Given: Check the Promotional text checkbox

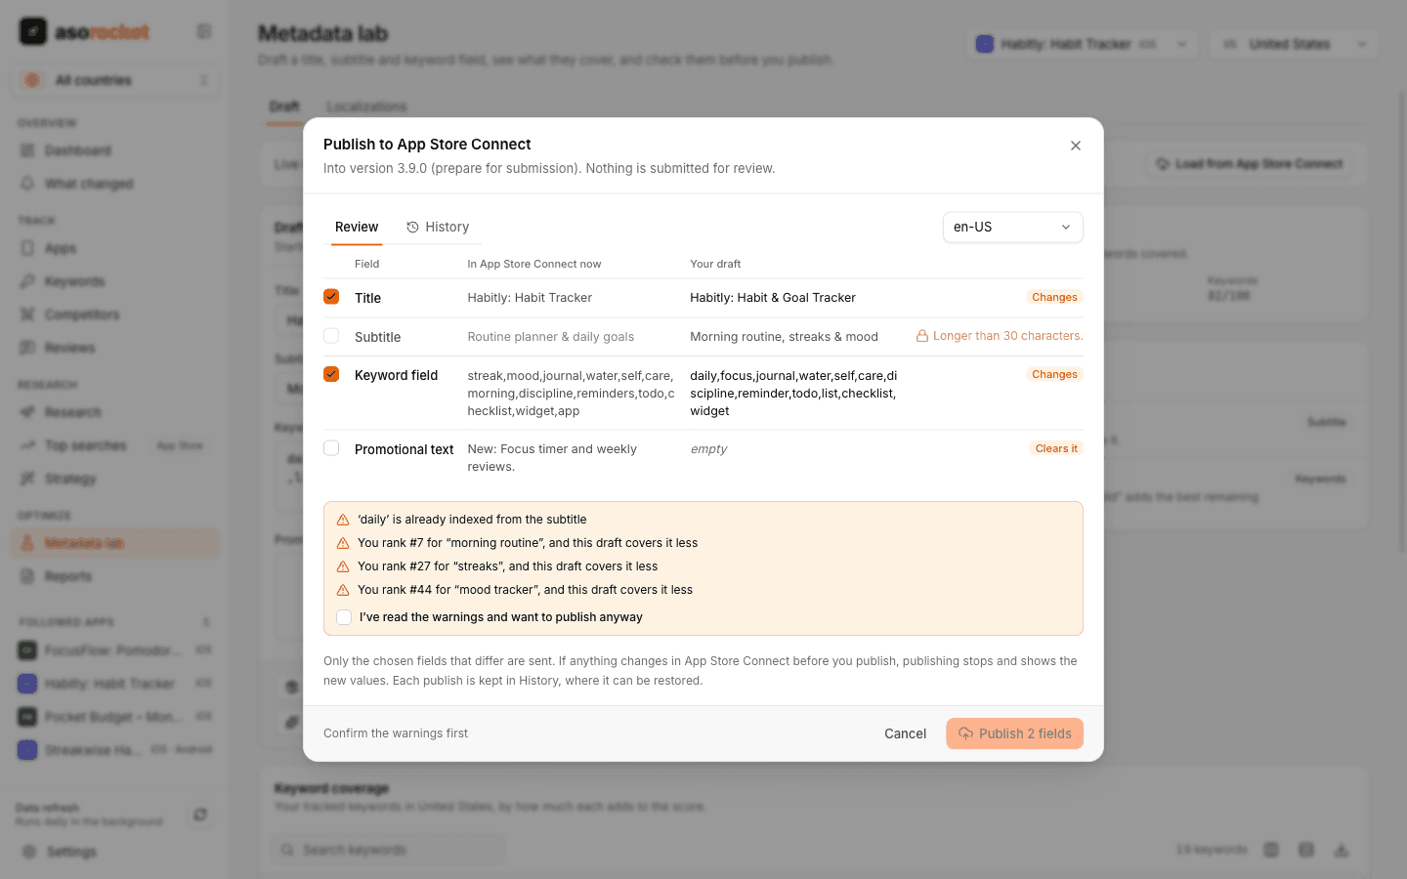Looking at the screenshot, I should (x=331, y=448).
